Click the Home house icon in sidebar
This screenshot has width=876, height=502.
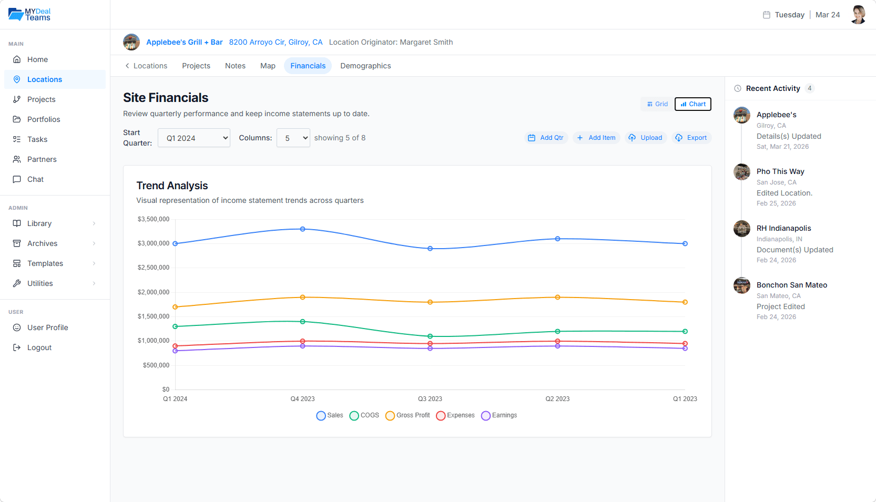[17, 59]
